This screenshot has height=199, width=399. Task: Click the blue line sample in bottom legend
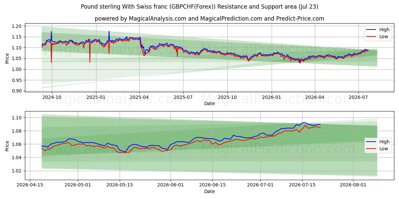coord(371,142)
